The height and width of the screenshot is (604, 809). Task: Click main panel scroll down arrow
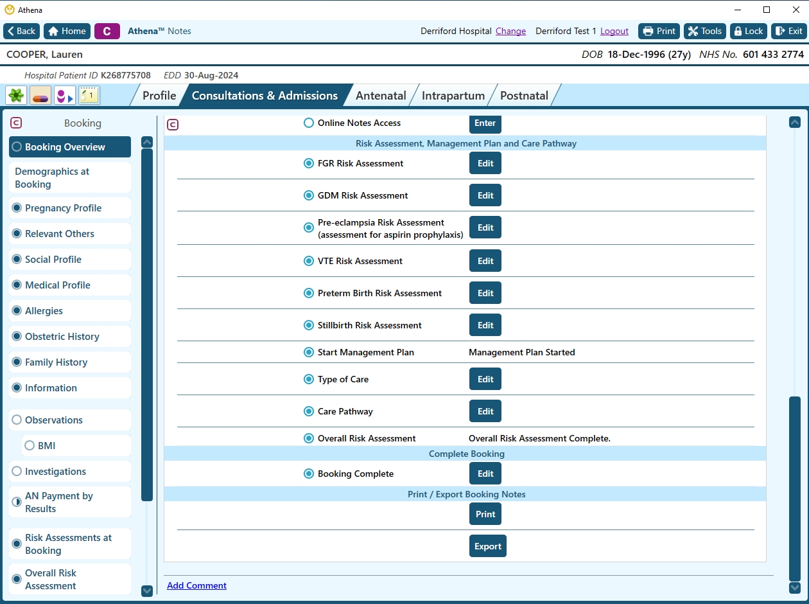[795, 587]
